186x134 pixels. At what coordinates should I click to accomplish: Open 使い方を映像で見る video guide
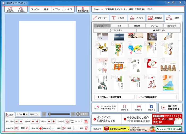point(170,108)
